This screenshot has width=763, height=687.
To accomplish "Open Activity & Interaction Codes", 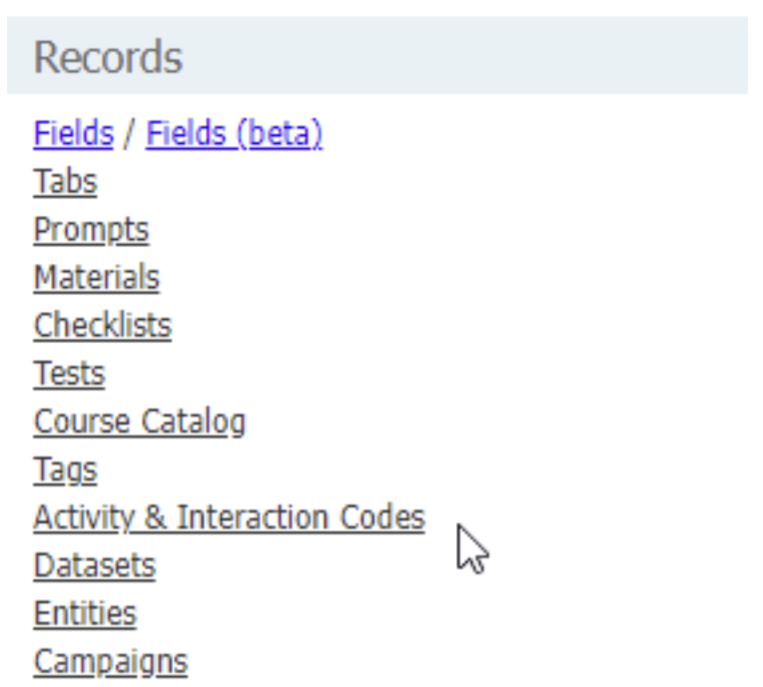I will pyautogui.click(x=229, y=518).
